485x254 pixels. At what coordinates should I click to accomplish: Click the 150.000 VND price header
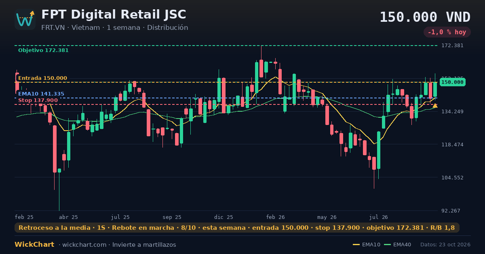tap(425, 17)
